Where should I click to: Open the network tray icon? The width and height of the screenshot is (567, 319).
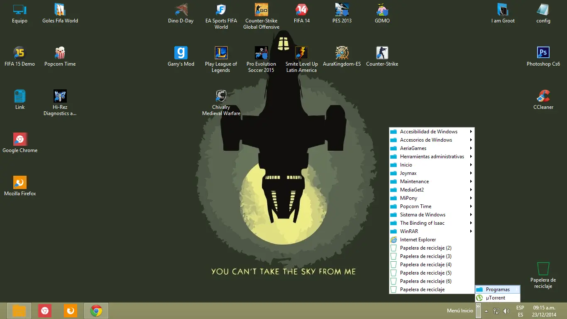(x=496, y=311)
